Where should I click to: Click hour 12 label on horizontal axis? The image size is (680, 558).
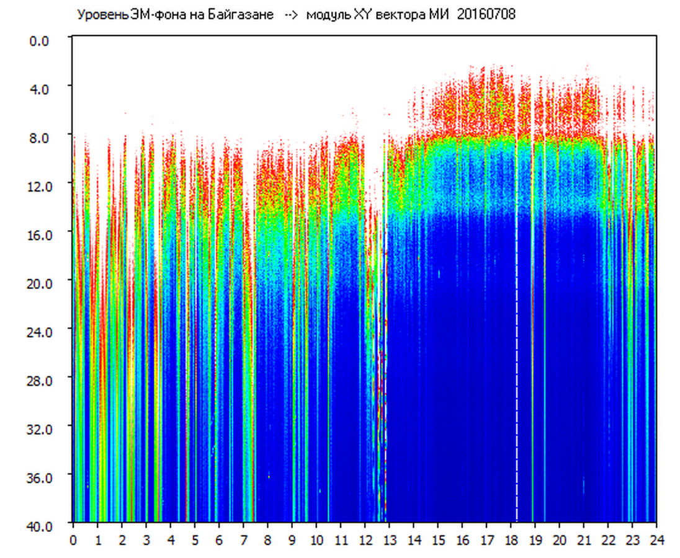click(365, 540)
